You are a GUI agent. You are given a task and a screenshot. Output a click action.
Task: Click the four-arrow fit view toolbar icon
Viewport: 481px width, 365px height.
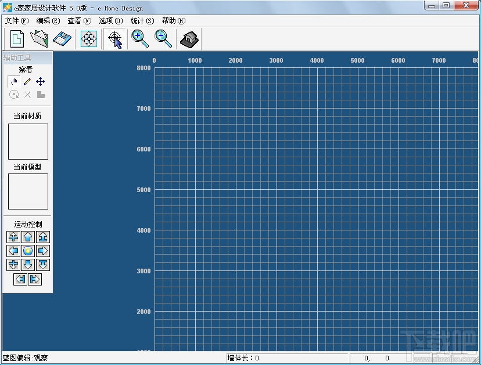pyautogui.click(x=89, y=39)
